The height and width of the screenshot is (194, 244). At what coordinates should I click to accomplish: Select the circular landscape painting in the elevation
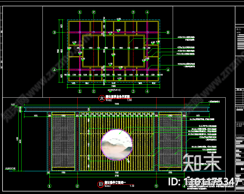point(117,145)
